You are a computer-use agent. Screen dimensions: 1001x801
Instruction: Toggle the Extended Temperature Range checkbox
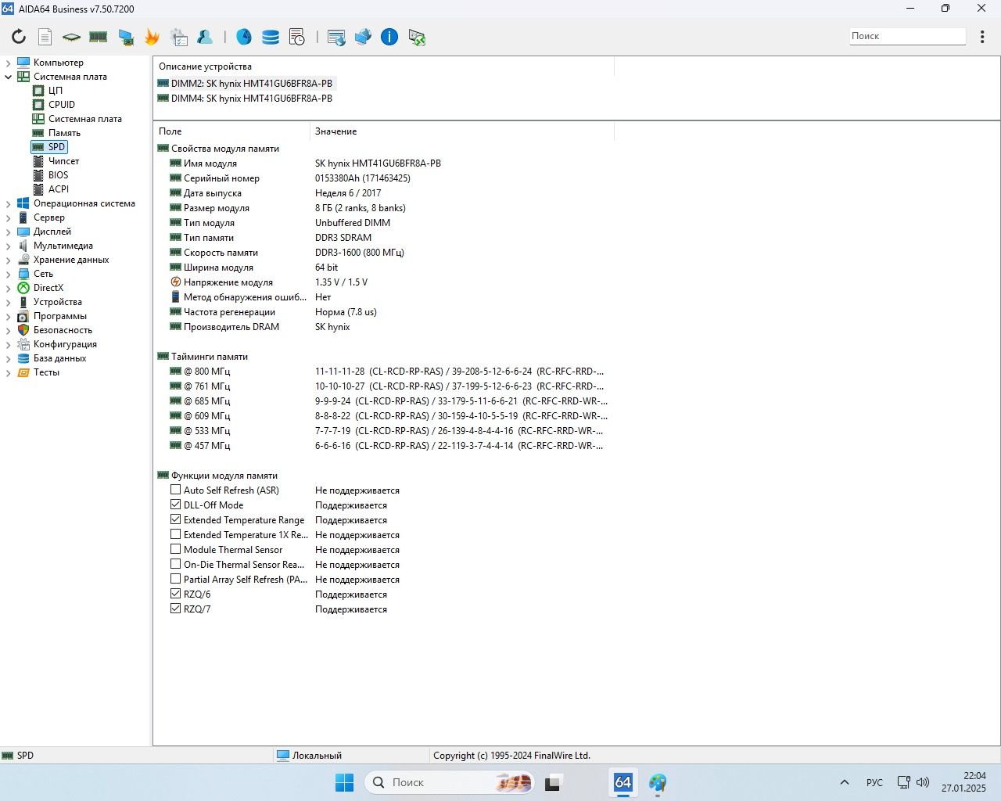tap(176, 519)
